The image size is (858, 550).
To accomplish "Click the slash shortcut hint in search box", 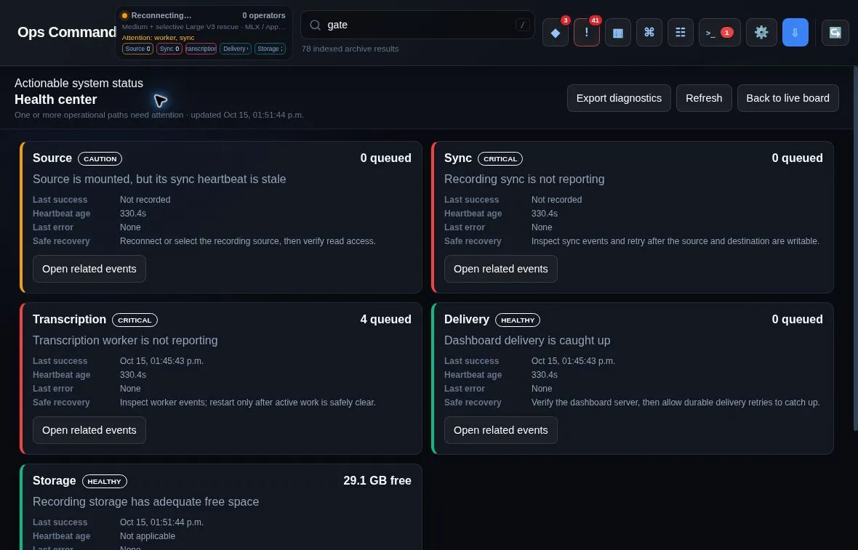I will click(x=522, y=25).
